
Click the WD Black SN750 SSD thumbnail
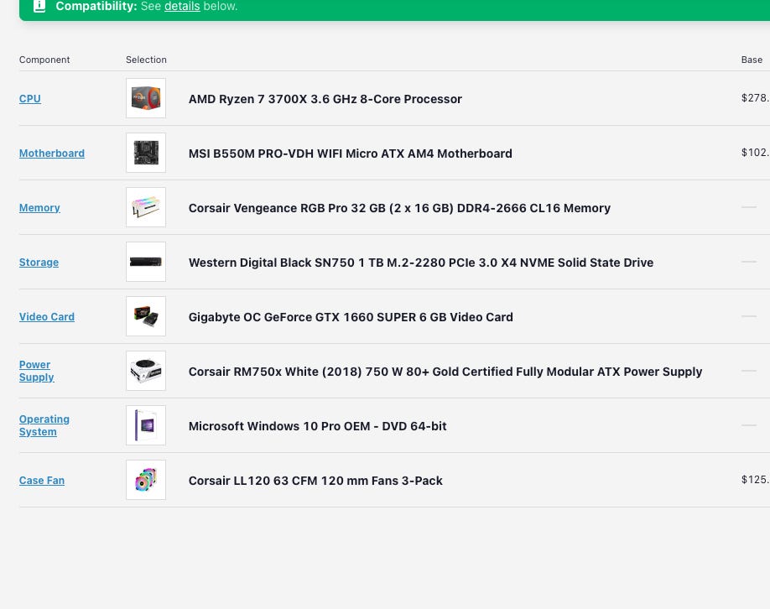tap(146, 262)
